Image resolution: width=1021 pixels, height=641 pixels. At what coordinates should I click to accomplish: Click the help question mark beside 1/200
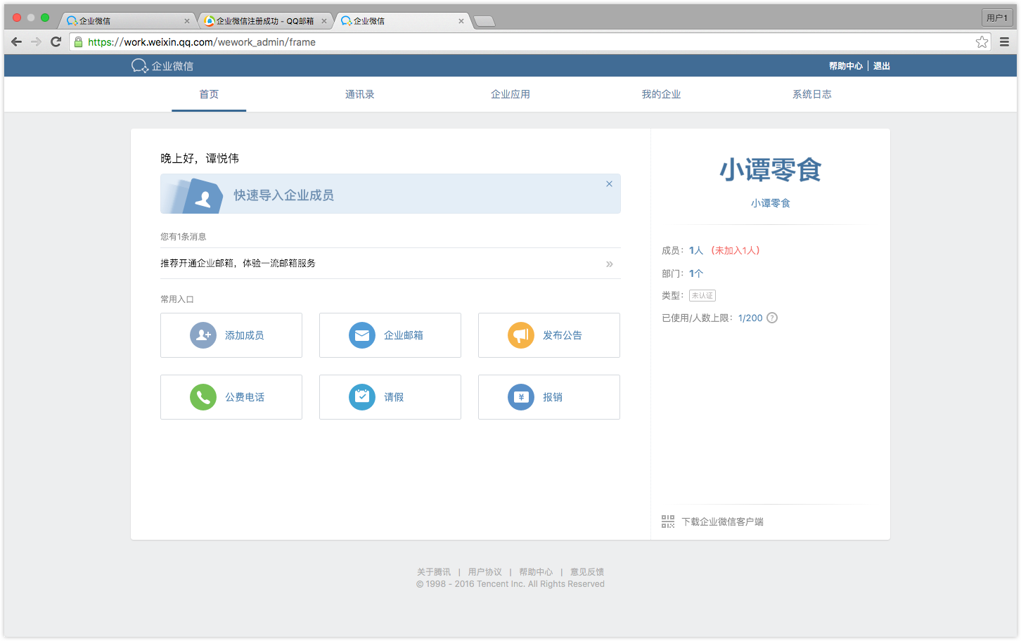coord(772,318)
